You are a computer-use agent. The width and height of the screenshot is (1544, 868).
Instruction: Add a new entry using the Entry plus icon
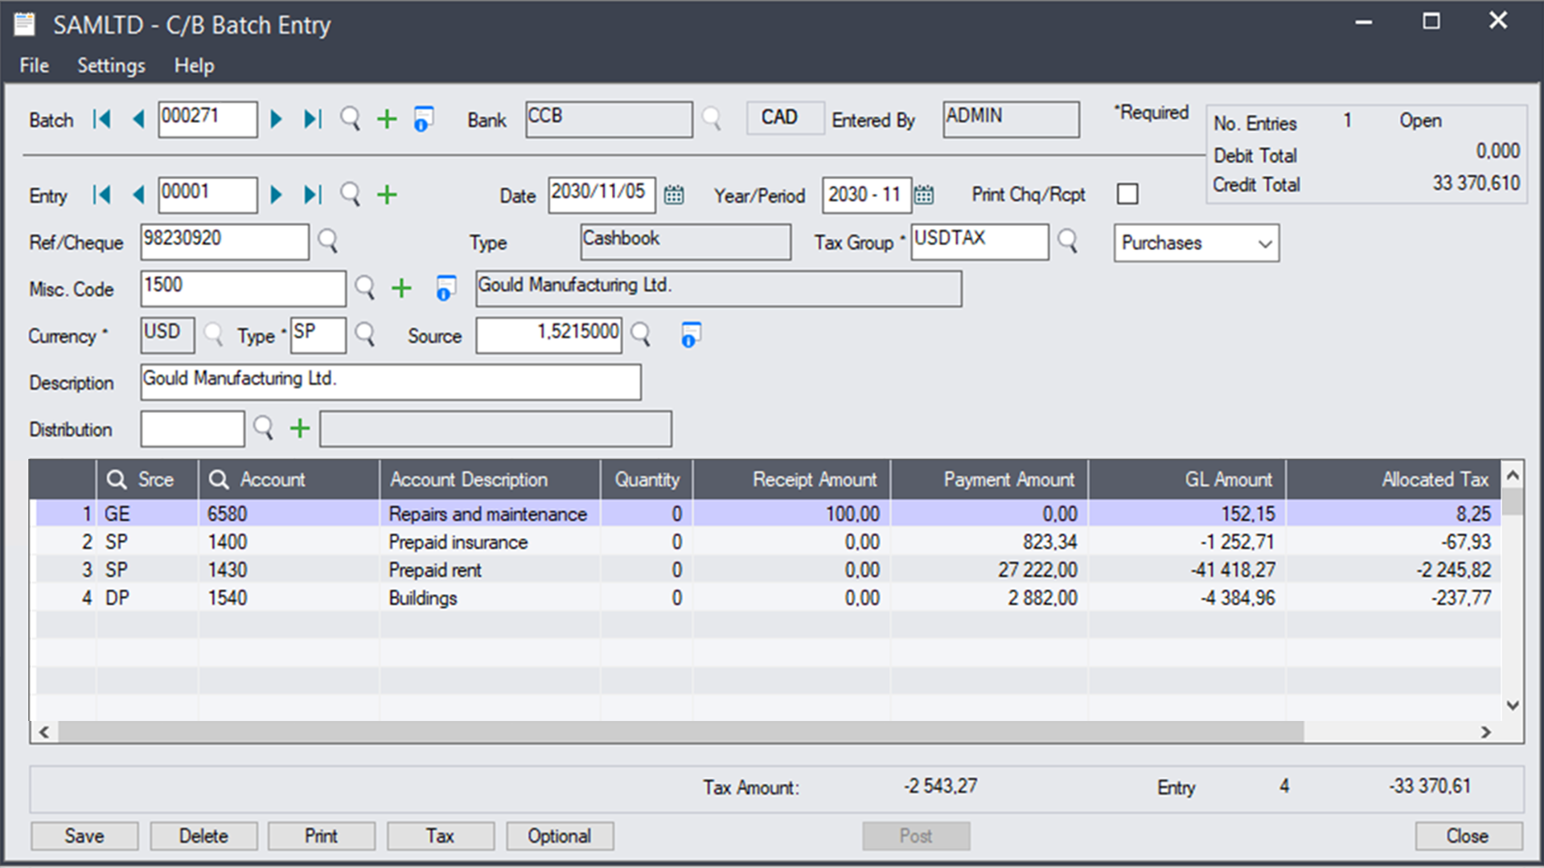click(x=386, y=194)
